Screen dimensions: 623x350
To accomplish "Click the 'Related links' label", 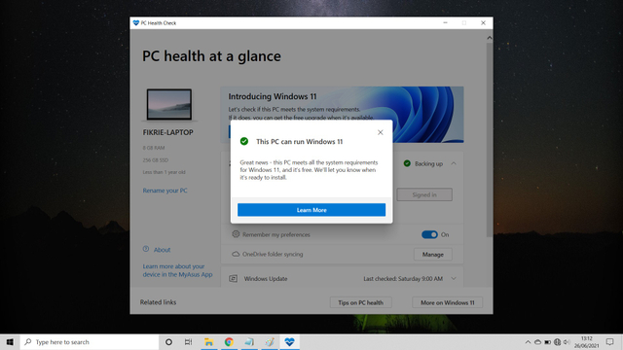I will coord(158,302).
